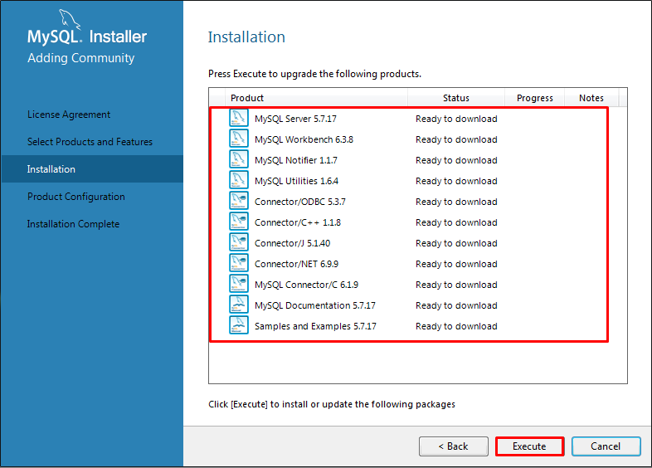Image resolution: width=652 pixels, height=468 pixels.
Task: Select the MySQL Utilities 1.6.4 row text
Action: 296,182
